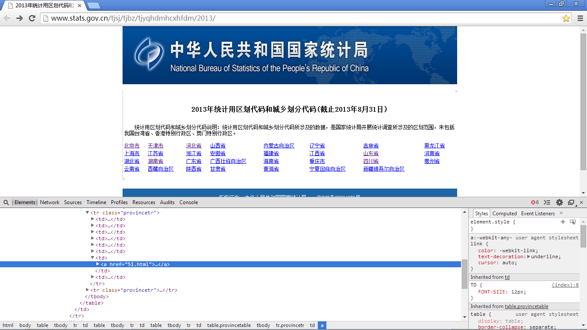Change DevTools dock position via dock icon
This screenshot has height=330, width=587.
(x=571, y=202)
